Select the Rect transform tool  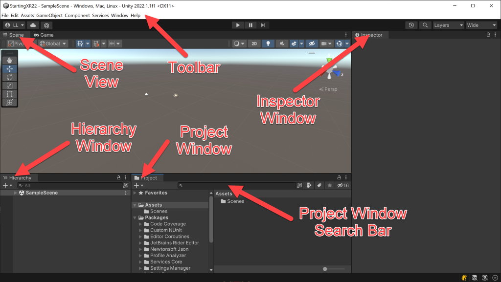click(x=10, y=94)
